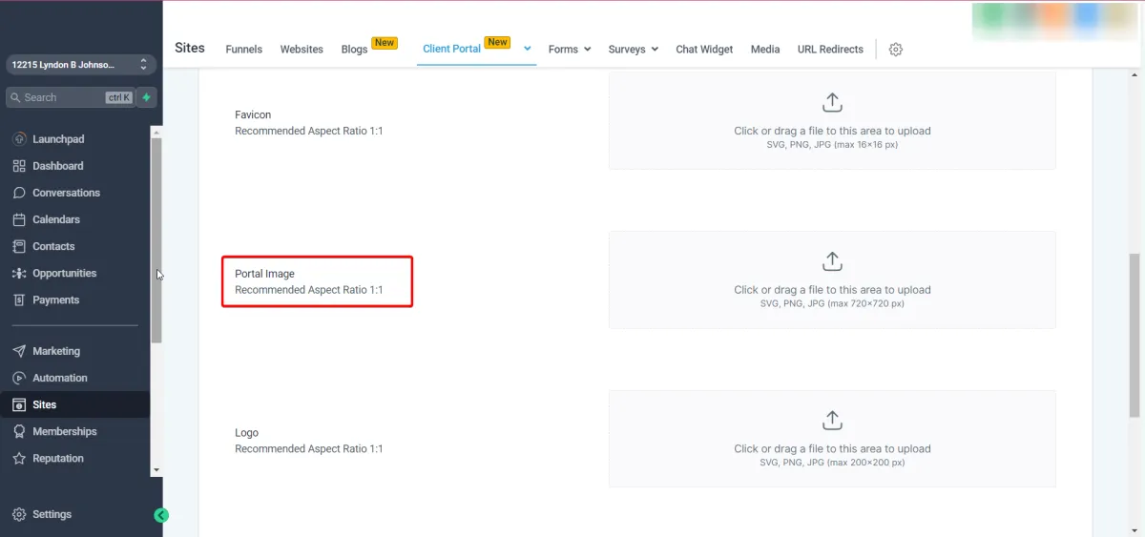The width and height of the screenshot is (1145, 537).
Task: Open the Automation icon in sidebar
Action: coord(19,378)
